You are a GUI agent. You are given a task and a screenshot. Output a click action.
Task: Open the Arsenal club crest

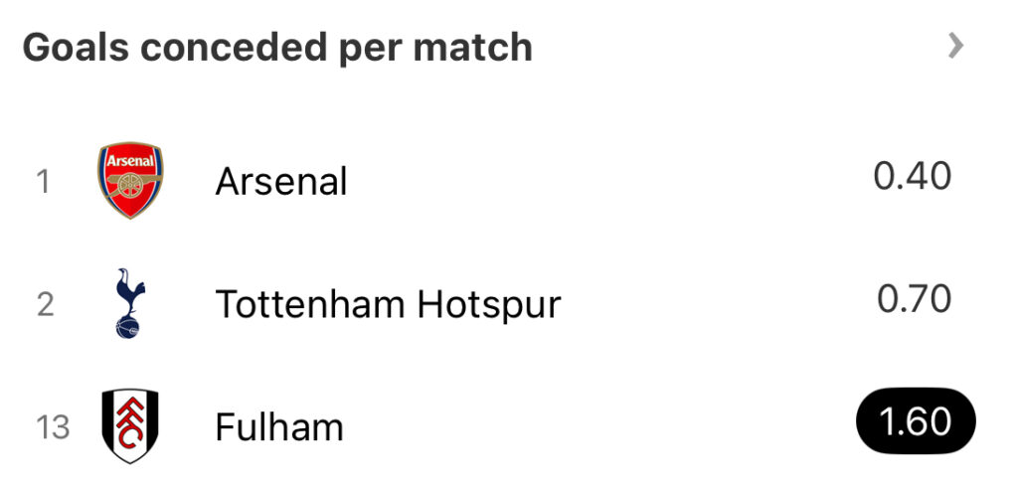(130, 181)
